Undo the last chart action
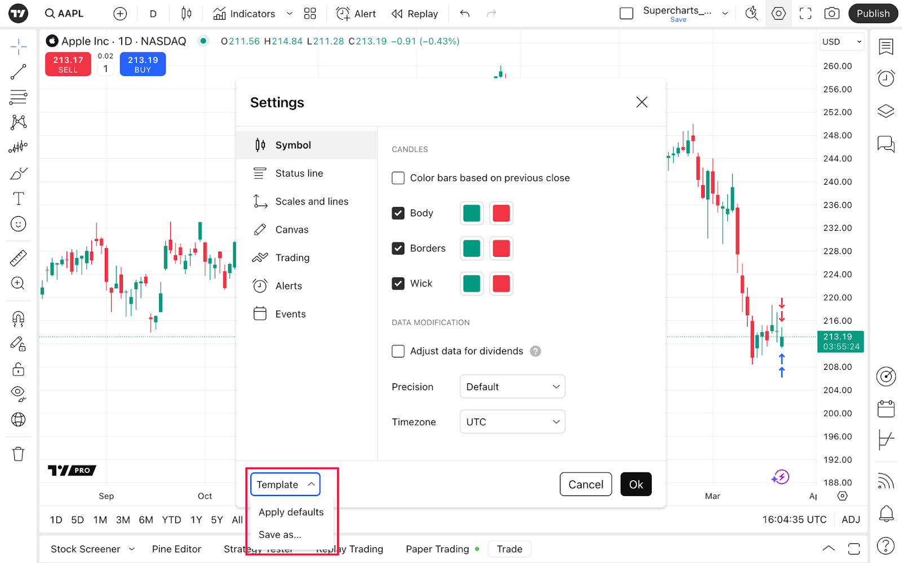 click(465, 14)
